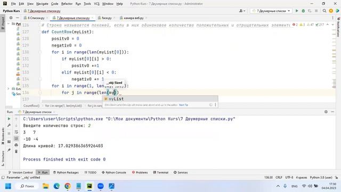
Task: Navigate up the stack trace arrow in the Run panel
Action: (x=17, y=119)
